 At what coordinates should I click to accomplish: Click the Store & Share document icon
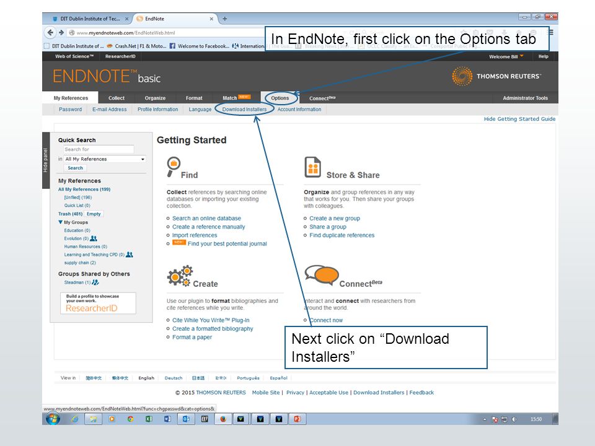point(312,167)
